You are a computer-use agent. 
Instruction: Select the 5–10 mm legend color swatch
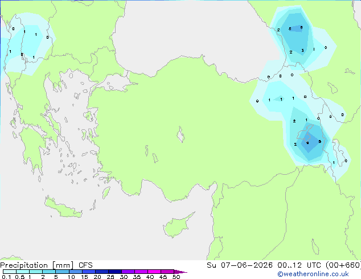tap(62, 272)
